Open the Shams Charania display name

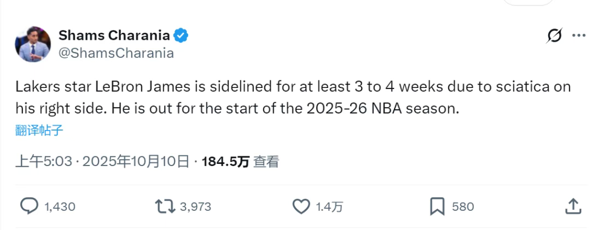[x=114, y=36]
